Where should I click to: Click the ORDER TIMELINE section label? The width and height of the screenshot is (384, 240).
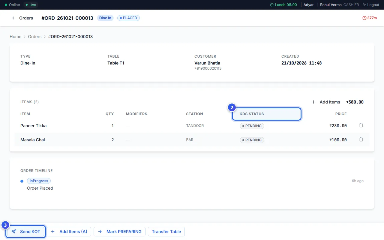(37, 171)
